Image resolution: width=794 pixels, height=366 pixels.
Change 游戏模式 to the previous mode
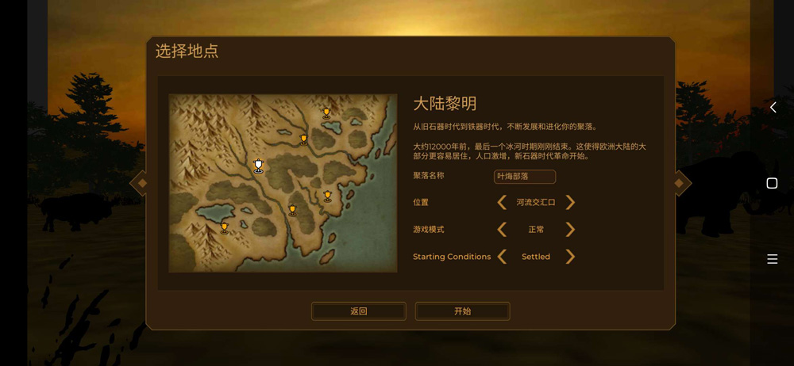502,230
